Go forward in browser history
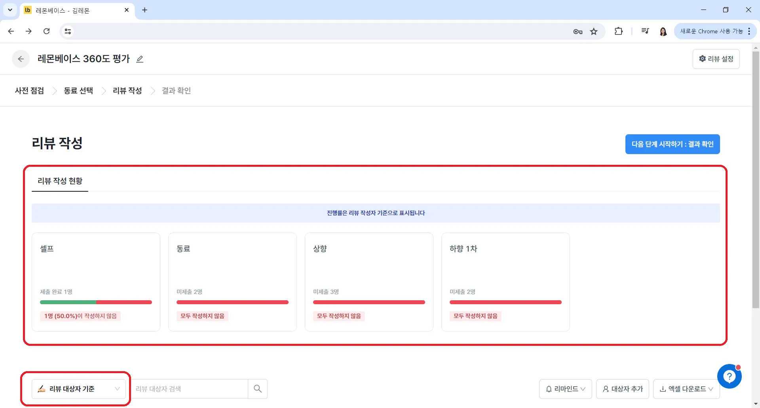760x408 pixels. (x=28, y=31)
